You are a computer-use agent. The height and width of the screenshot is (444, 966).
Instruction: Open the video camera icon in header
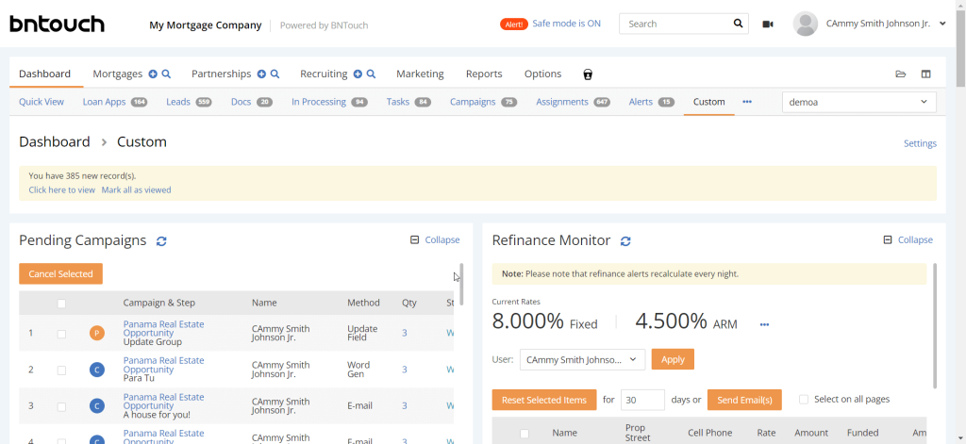coord(768,24)
